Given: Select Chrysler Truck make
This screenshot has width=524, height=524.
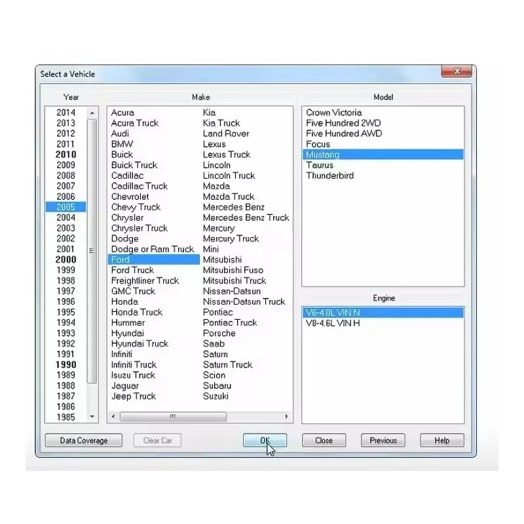Looking at the screenshot, I should click(x=140, y=228).
